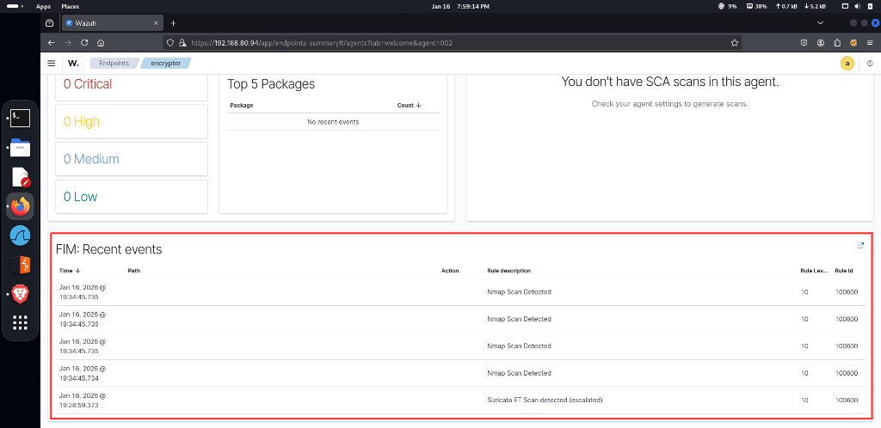Viewport: 881px width, 428px height.
Task: Click the Suricata ET Scan detected (escalated) row
Action: click(461, 400)
